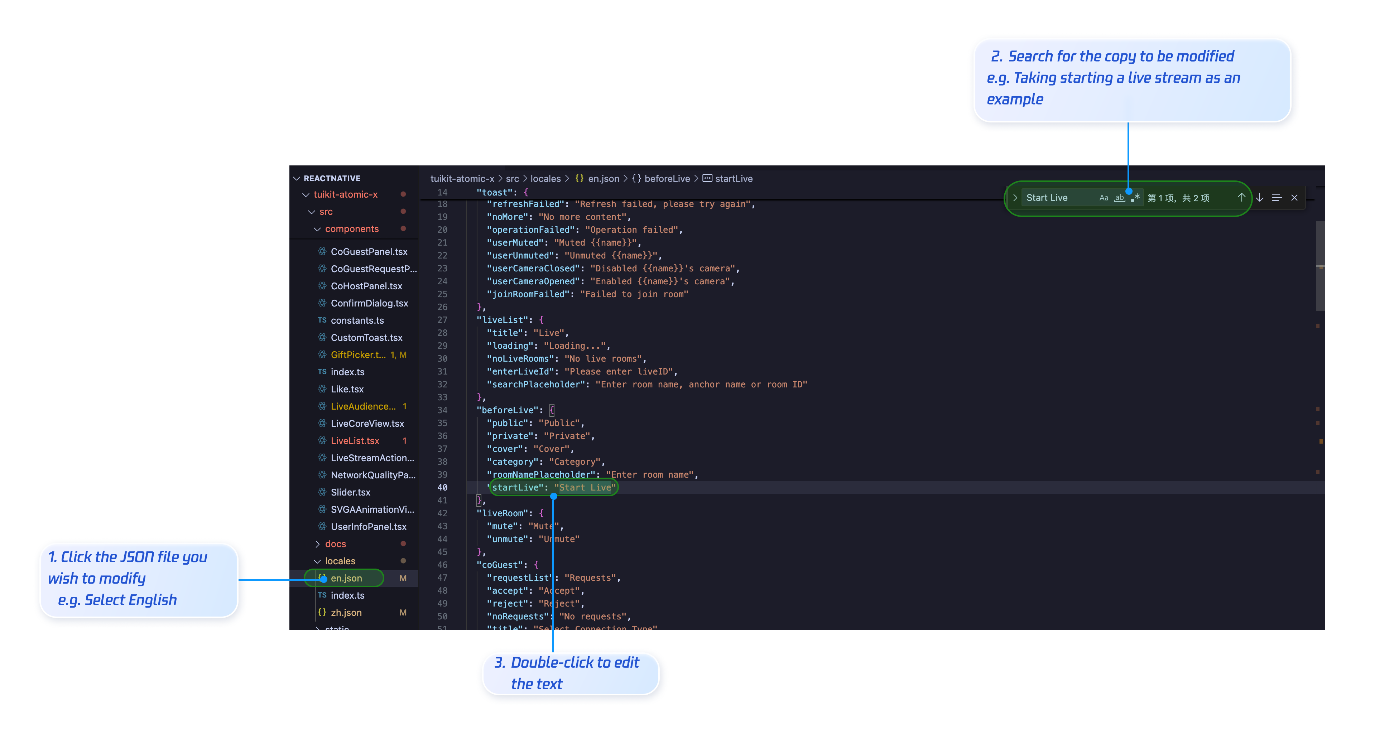The image size is (1394, 734).
Task: Expand the docs folder
Action: pyautogui.click(x=336, y=544)
